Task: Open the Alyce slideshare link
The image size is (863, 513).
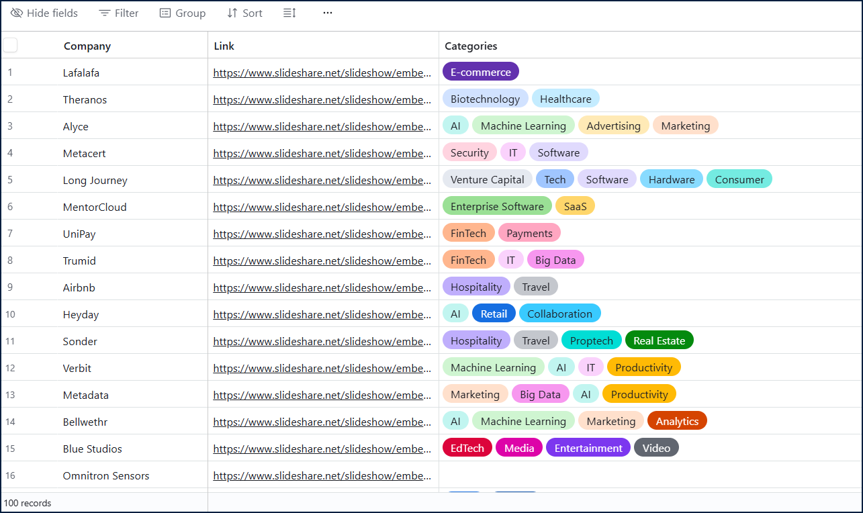Action: (x=322, y=126)
